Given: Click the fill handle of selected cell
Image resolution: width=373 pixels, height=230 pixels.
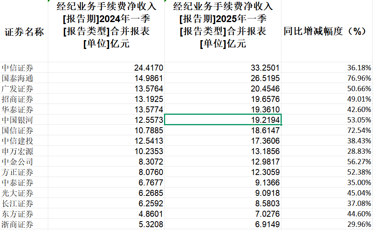Looking at the screenshot, I should tap(281, 124).
